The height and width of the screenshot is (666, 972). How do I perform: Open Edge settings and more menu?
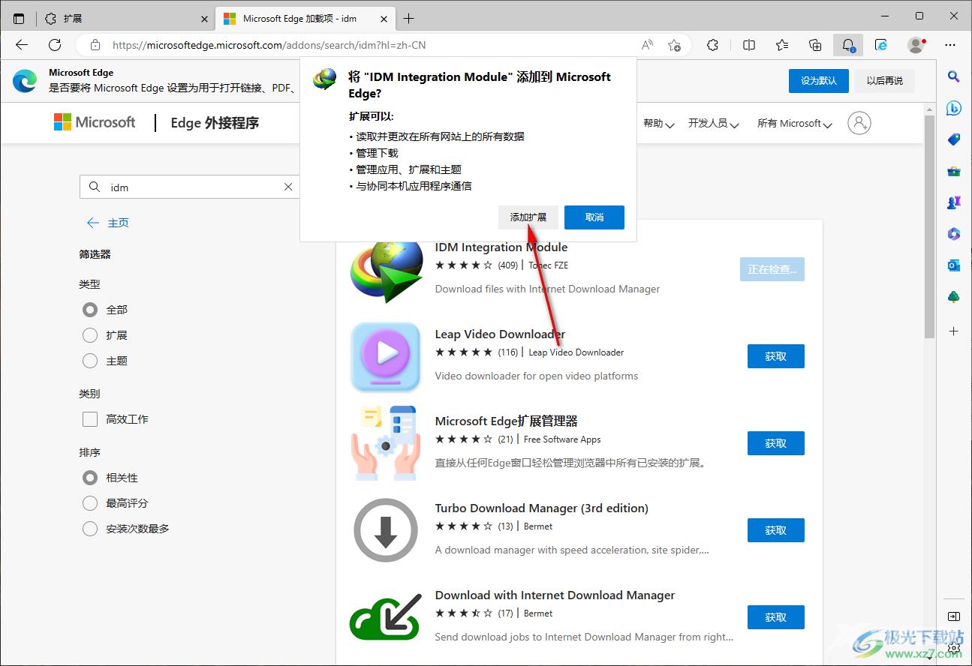[952, 45]
